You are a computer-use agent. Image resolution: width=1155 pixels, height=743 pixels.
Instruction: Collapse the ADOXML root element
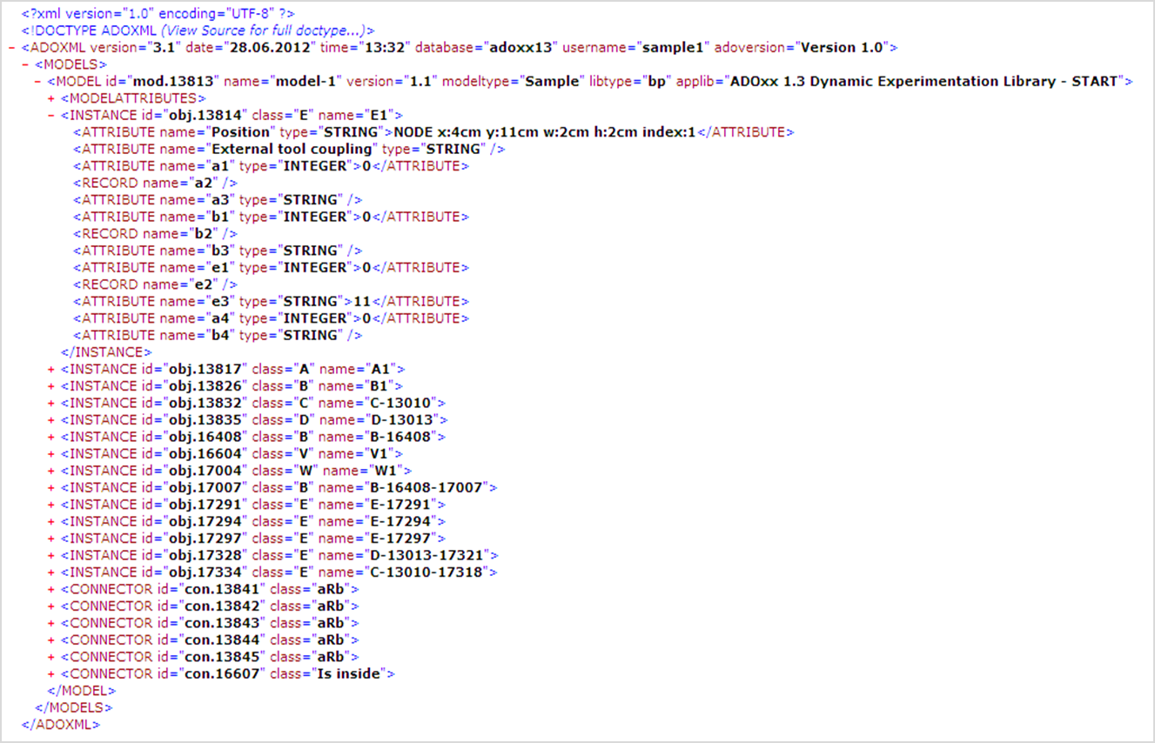(11, 47)
